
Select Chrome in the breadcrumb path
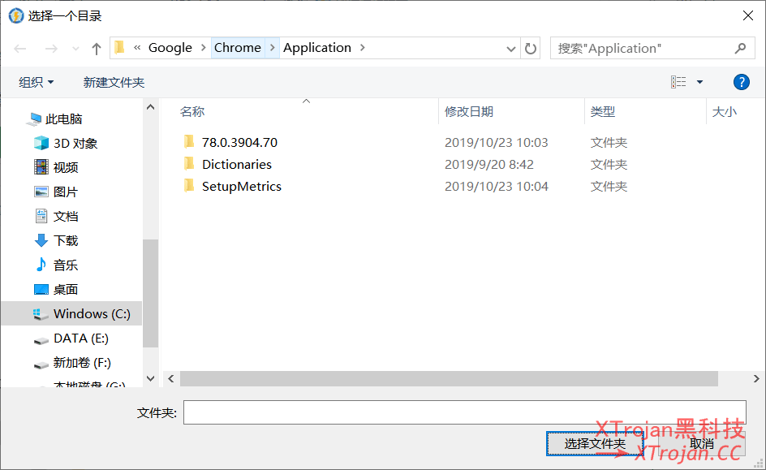point(238,47)
